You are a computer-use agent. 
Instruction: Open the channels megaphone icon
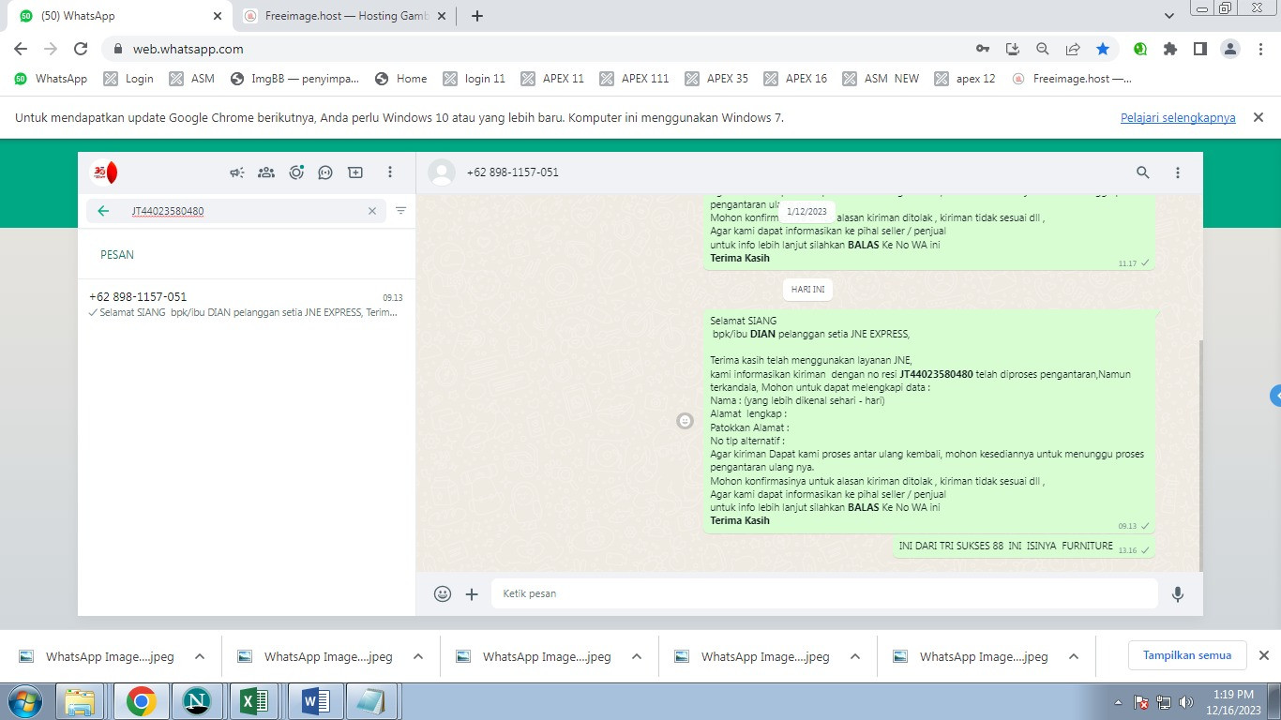(x=237, y=172)
